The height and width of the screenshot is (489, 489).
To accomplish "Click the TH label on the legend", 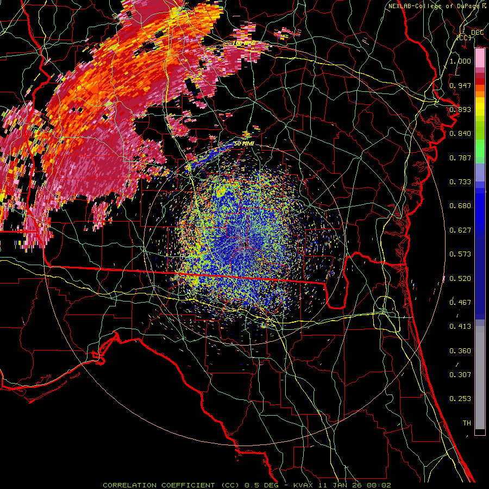I will (x=467, y=423).
